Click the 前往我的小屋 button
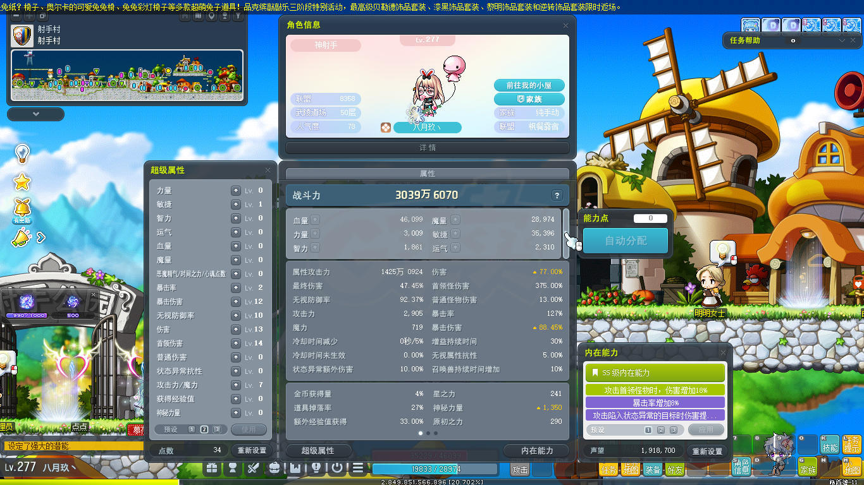Viewport: 864px width, 485px height. 529,85
